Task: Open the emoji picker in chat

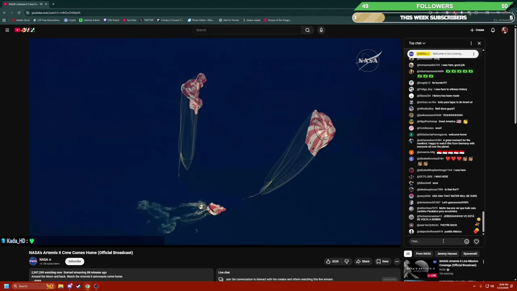Action: coord(467,241)
